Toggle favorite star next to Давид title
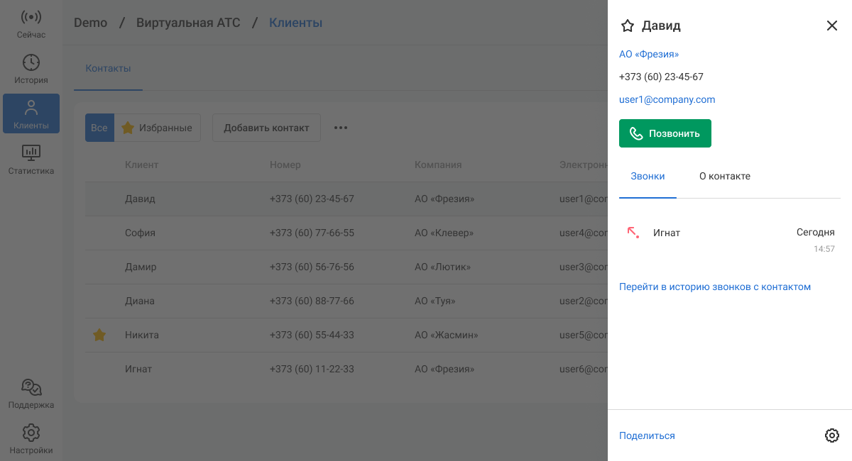Screen dimensions: 852x461 pyautogui.click(x=627, y=26)
